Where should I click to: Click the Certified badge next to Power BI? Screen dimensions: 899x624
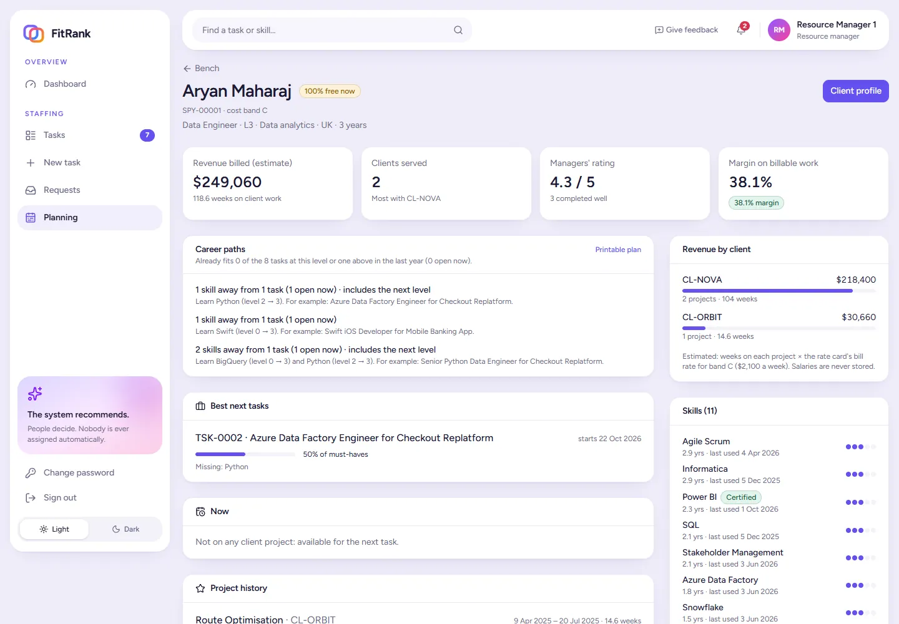click(x=741, y=497)
